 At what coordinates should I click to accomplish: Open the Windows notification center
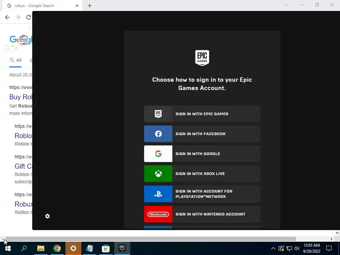pos(329,248)
